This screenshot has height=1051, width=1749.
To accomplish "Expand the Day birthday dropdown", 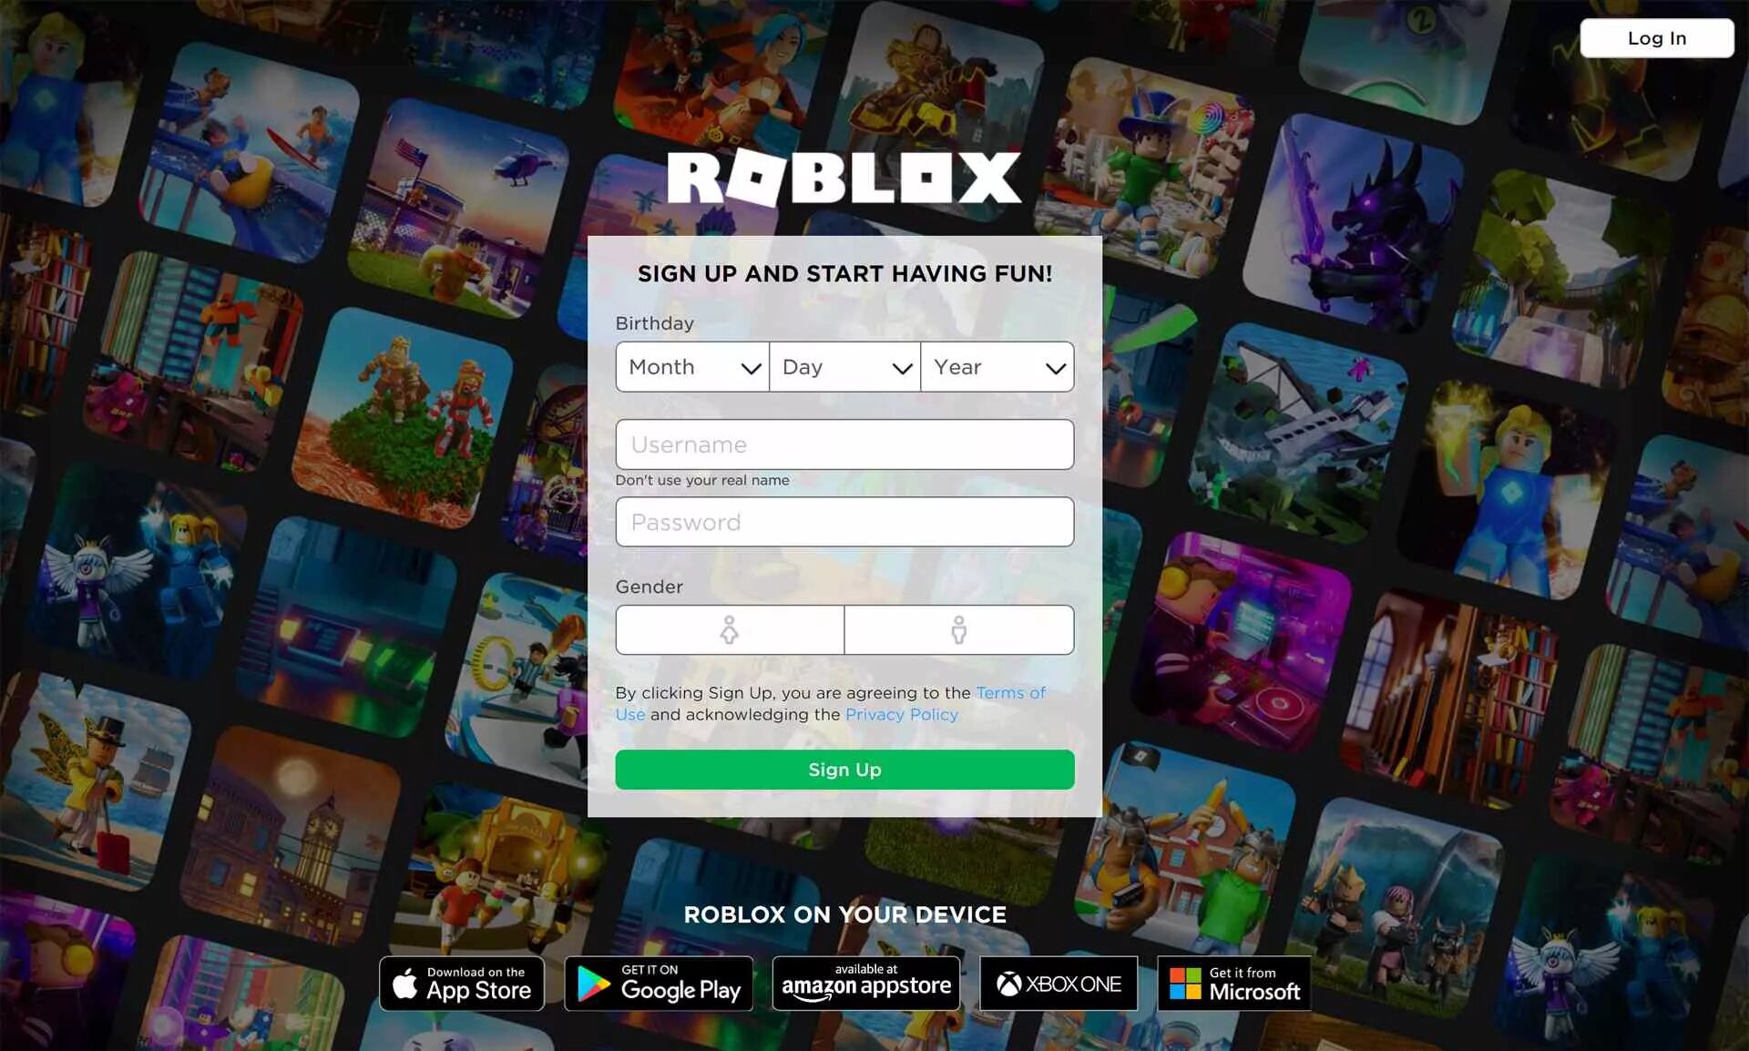I will click(x=844, y=366).
